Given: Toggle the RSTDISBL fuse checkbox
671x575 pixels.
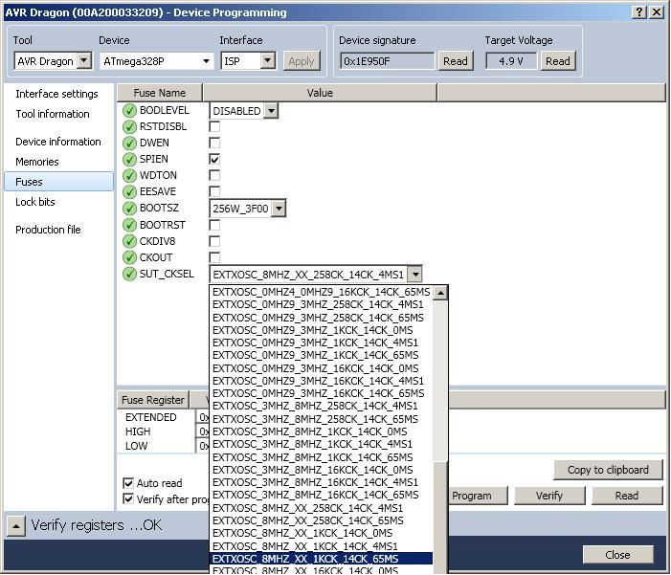Looking at the screenshot, I should tap(214, 126).
